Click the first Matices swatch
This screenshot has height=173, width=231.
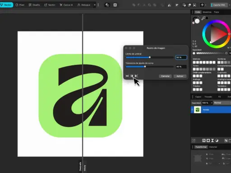point(194,62)
